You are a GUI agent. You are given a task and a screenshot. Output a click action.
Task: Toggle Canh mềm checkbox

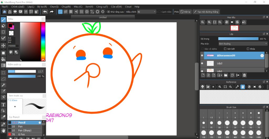[x=159, y=12]
